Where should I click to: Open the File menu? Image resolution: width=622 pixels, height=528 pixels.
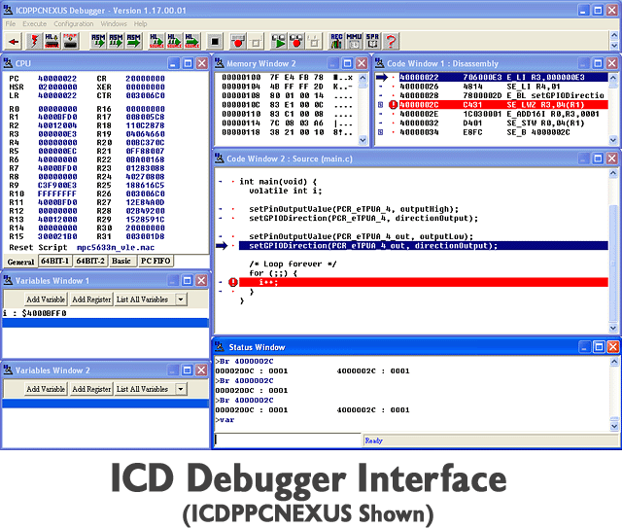click(11, 23)
